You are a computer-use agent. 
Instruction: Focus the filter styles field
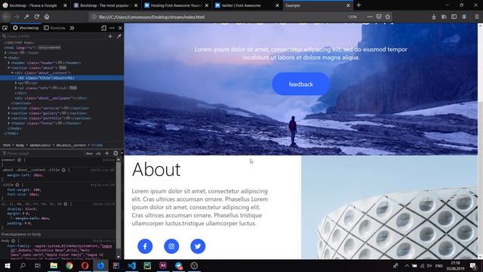point(43,153)
